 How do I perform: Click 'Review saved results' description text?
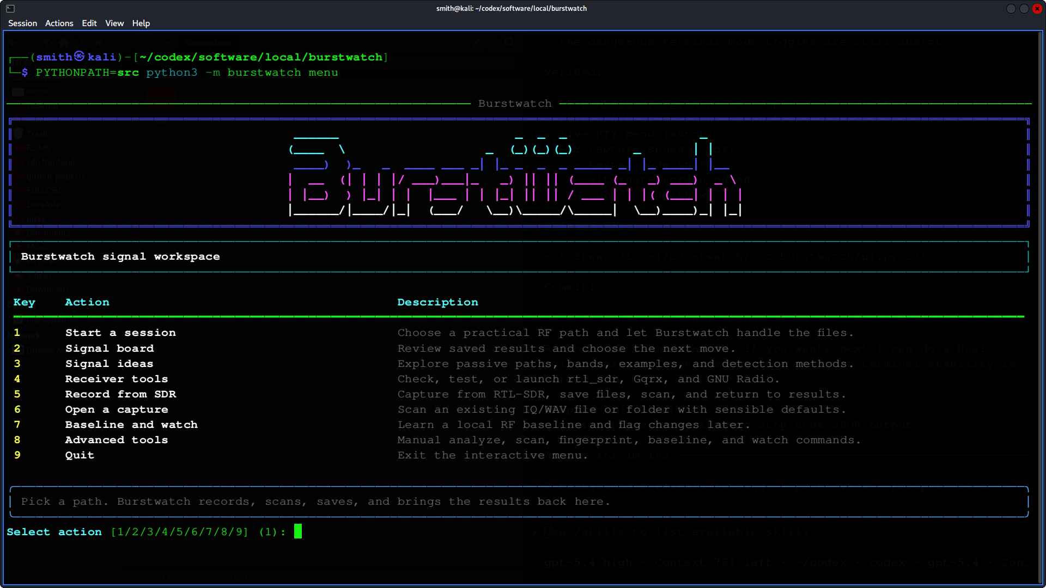click(x=566, y=348)
